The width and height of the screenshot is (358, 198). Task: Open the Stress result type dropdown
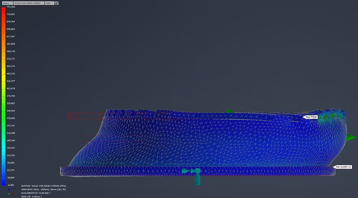(x=7, y=3)
